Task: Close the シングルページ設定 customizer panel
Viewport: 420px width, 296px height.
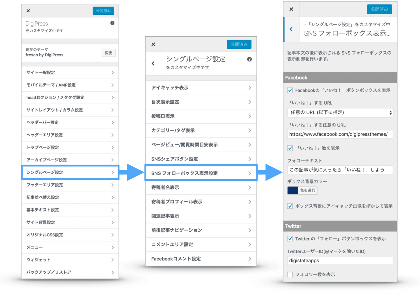Action: coord(153,44)
